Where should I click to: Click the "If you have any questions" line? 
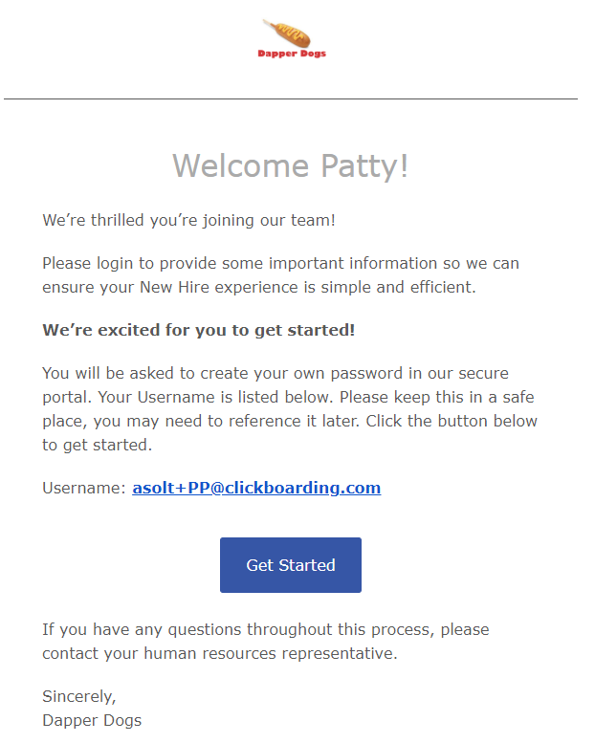tap(265, 629)
